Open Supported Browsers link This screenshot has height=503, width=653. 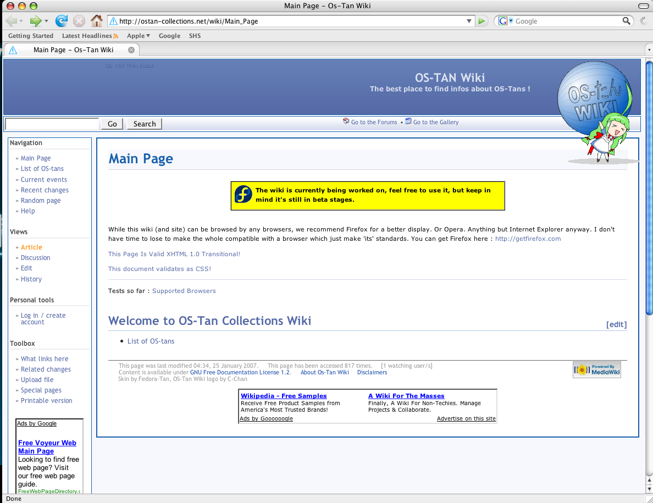[x=184, y=291]
